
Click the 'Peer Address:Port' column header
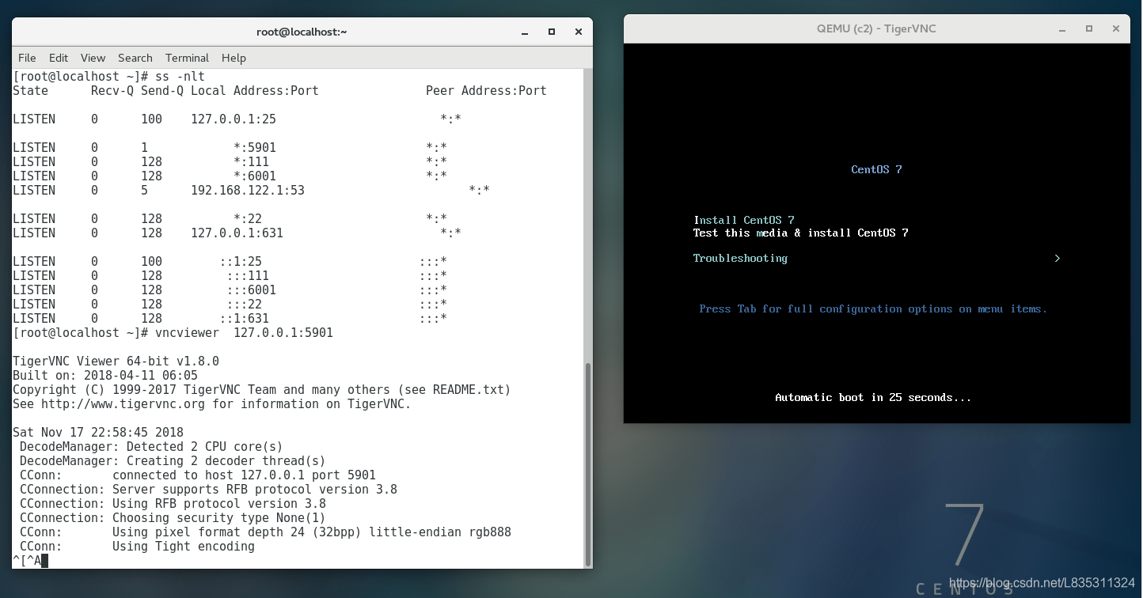486,91
